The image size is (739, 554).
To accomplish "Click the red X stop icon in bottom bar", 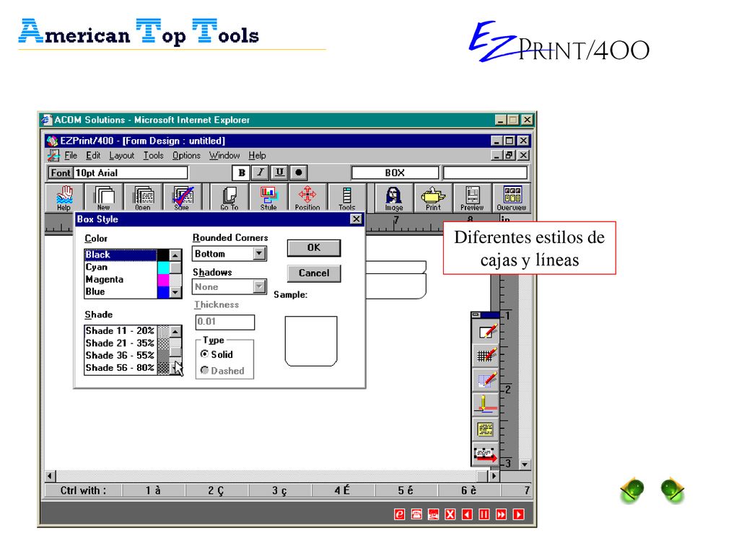I will [x=450, y=514].
